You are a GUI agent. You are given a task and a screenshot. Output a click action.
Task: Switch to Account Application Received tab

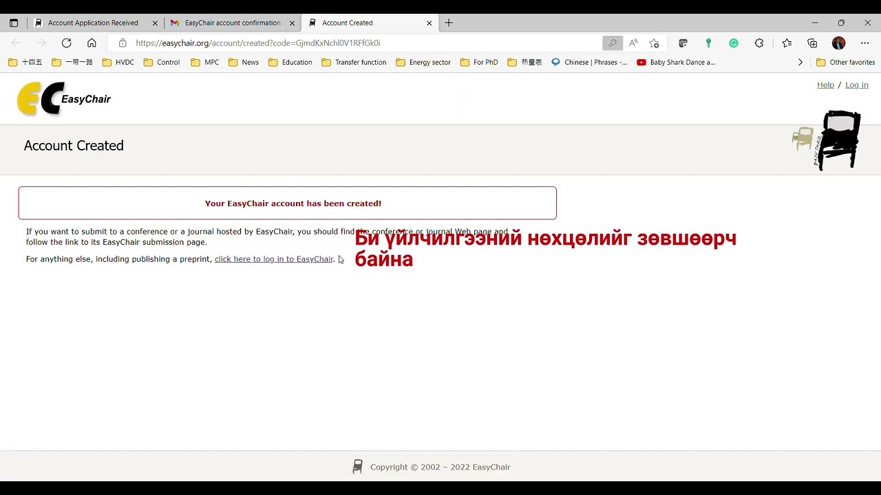point(93,23)
